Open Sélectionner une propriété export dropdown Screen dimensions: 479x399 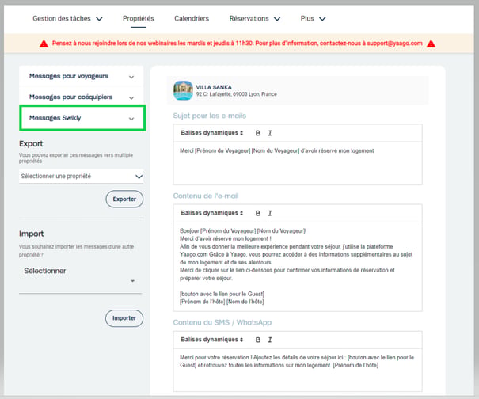82,177
